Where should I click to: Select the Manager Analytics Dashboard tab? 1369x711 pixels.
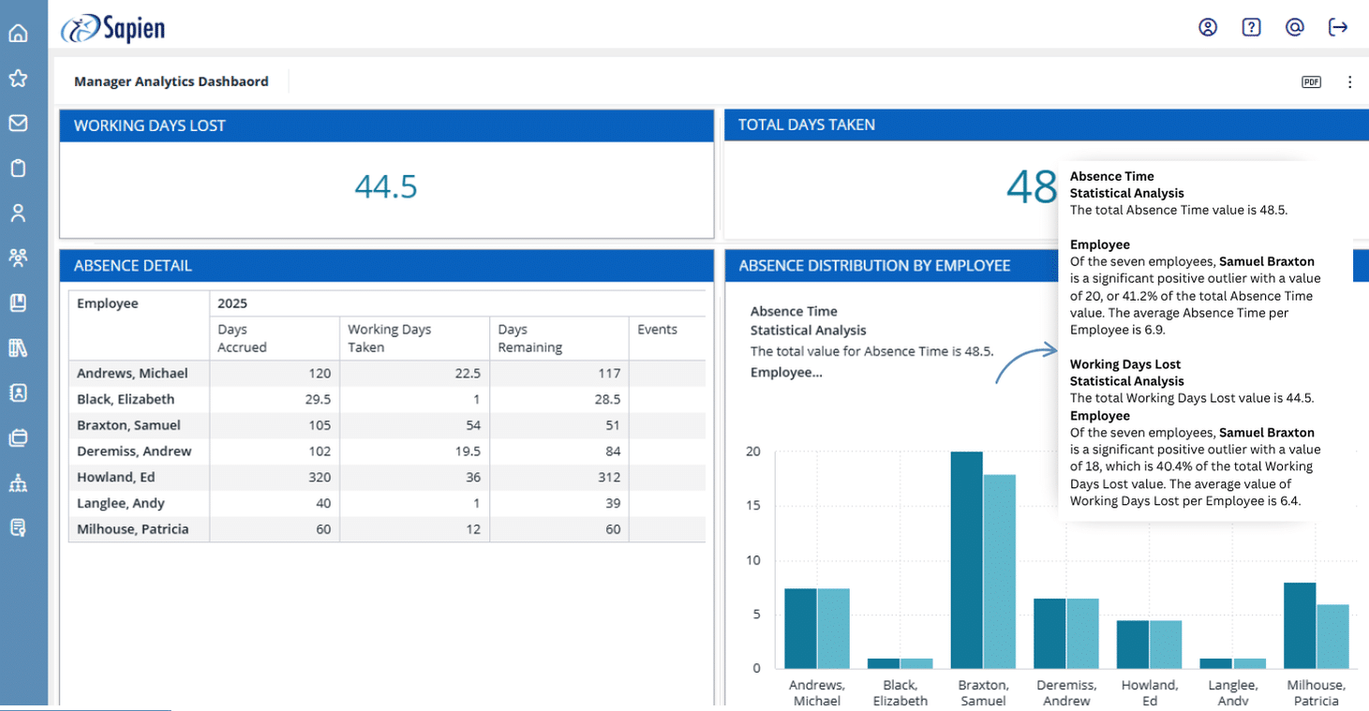pyautogui.click(x=171, y=81)
